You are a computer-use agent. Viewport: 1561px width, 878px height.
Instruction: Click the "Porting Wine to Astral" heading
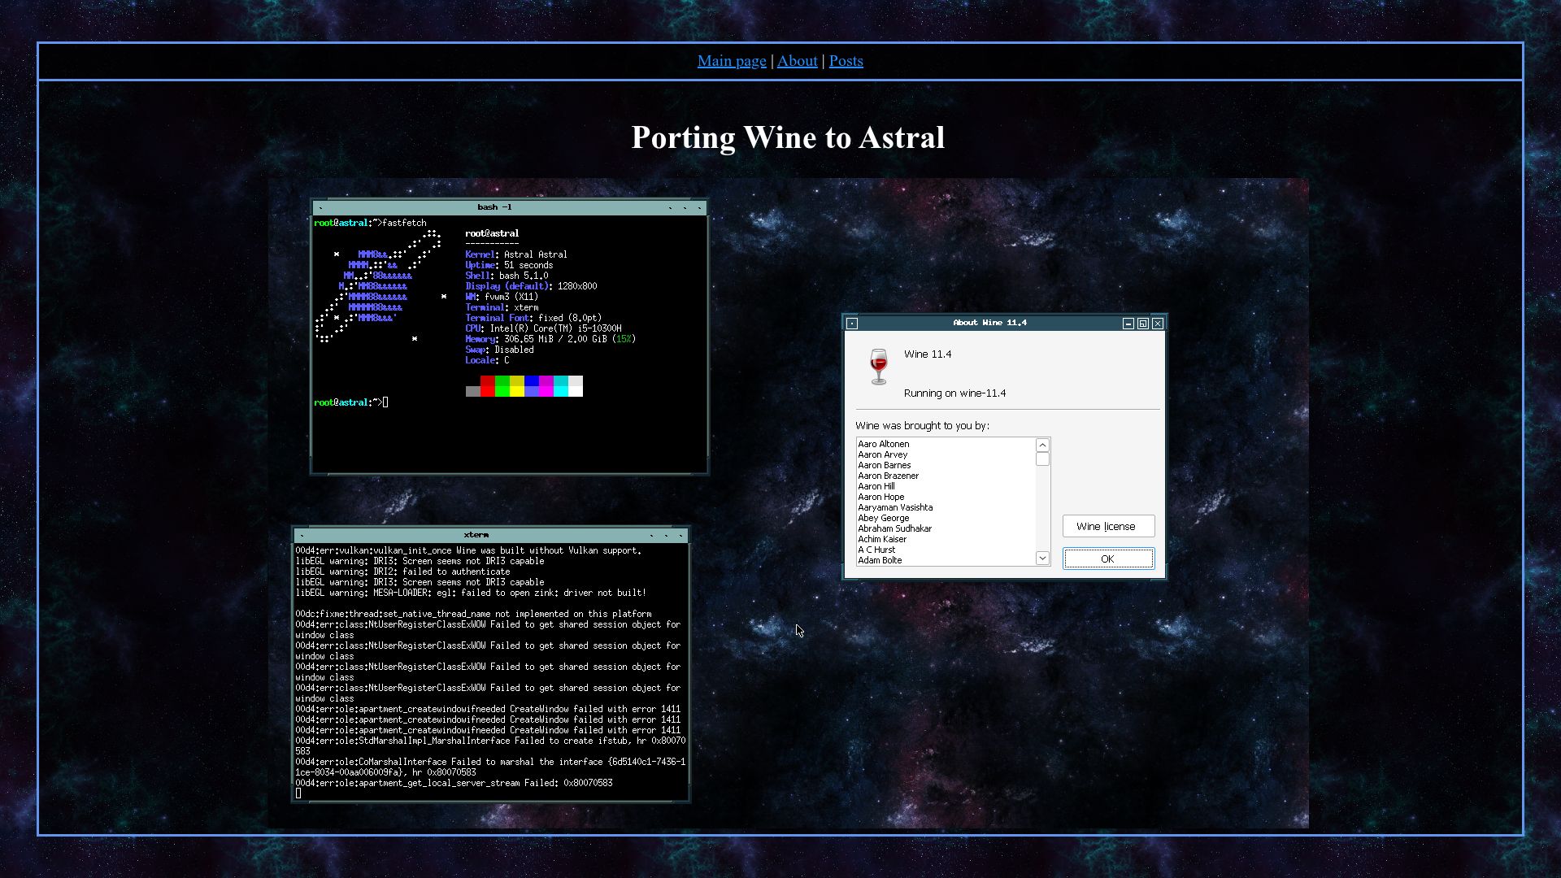(788, 137)
